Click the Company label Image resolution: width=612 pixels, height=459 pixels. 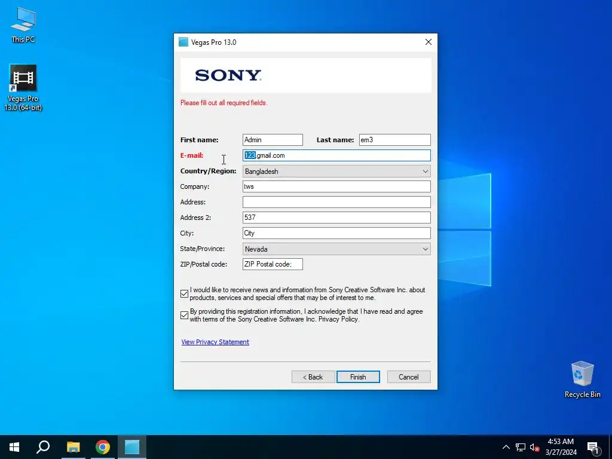[194, 186]
